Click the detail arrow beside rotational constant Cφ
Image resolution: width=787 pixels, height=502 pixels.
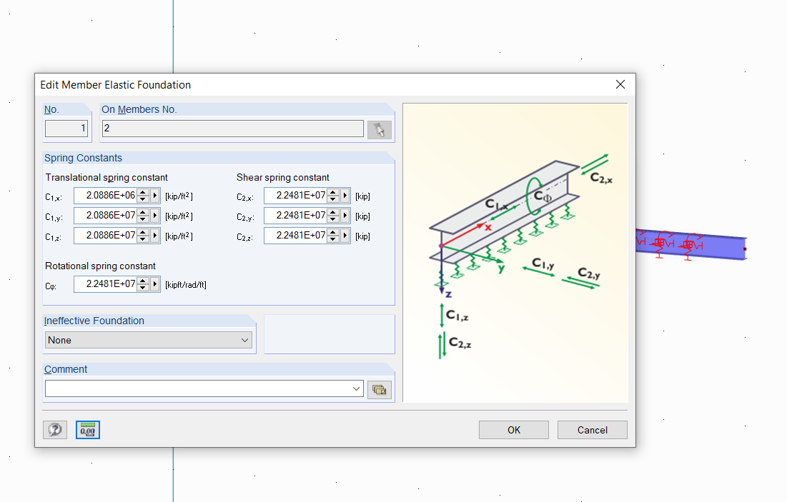pyautogui.click(x=154, y=283)
